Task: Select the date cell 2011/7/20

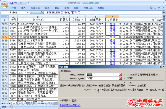Action: tap(95, 50)
